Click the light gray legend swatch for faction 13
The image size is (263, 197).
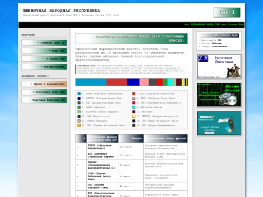(79, 121)
